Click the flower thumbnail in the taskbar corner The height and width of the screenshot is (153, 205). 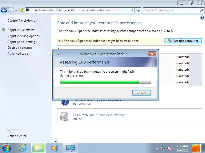coord(196,148)
